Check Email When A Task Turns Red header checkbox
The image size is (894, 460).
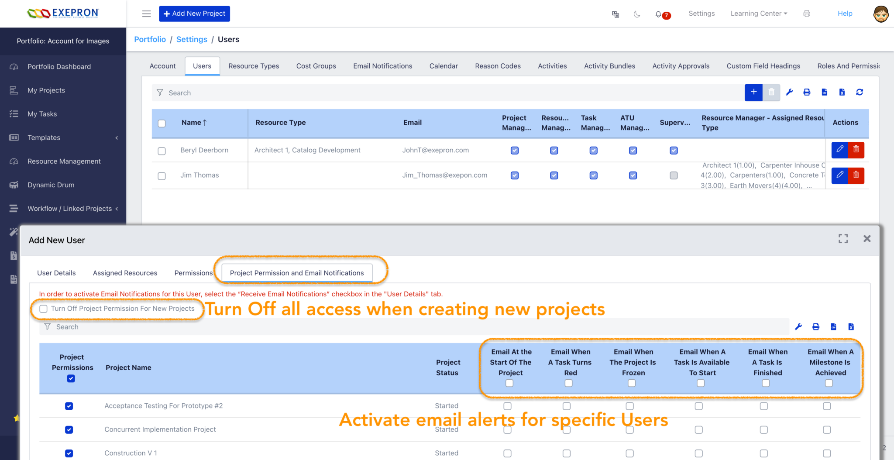(x=568, y=383)
